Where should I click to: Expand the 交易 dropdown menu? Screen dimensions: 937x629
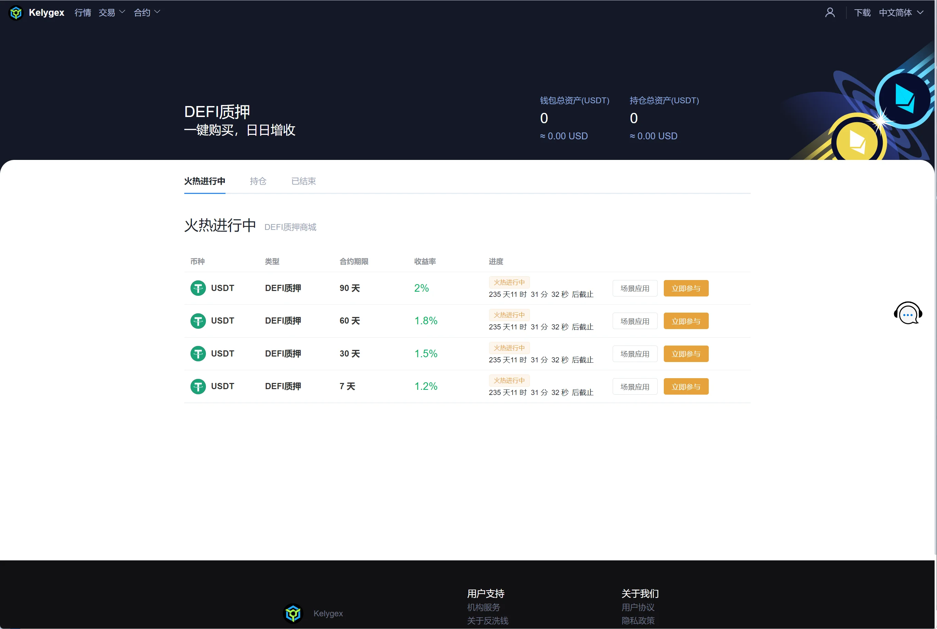point(112,13)
